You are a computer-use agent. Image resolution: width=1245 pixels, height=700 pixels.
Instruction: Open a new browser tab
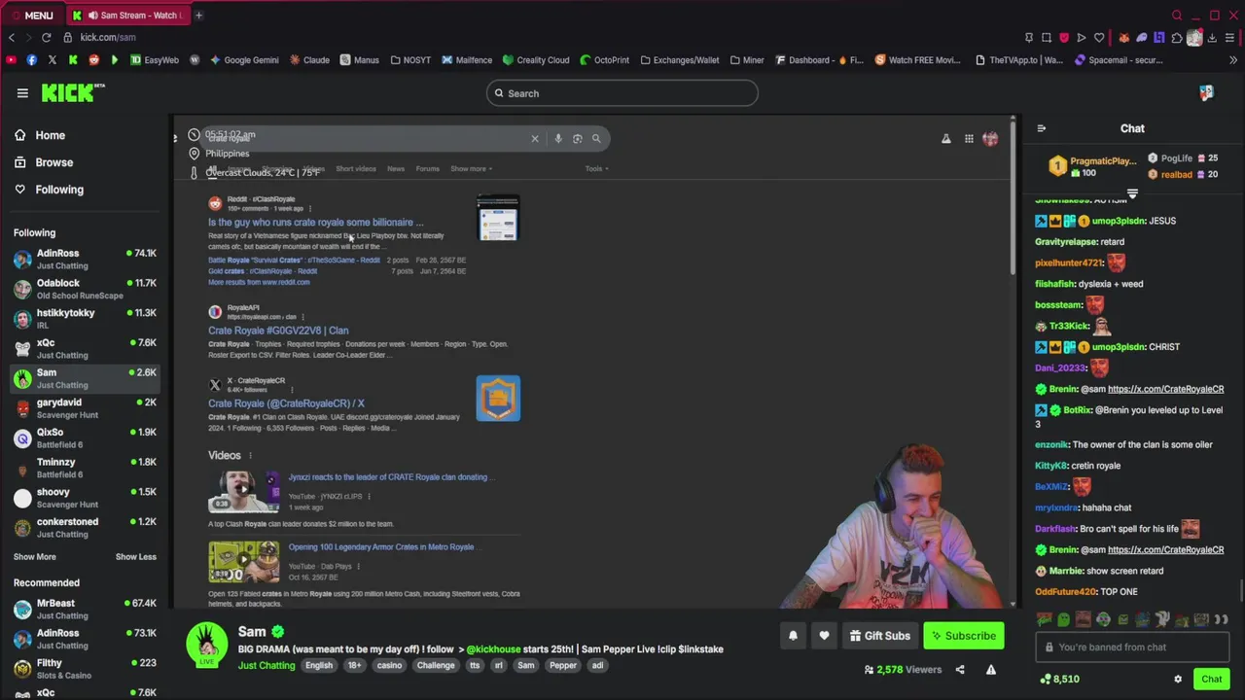tap(198, 16)
